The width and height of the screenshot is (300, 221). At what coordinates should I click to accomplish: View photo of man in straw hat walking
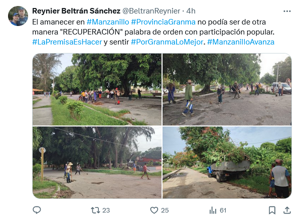click(227, 89)
